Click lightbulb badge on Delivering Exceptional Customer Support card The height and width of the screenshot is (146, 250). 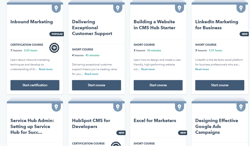point(118,8)
